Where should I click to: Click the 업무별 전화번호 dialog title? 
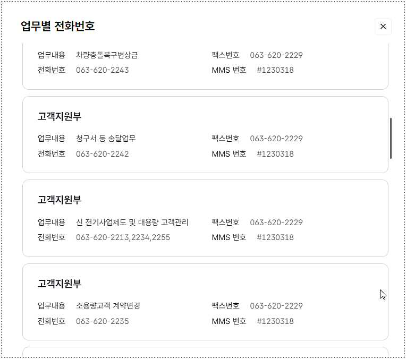tap(58, 26)
